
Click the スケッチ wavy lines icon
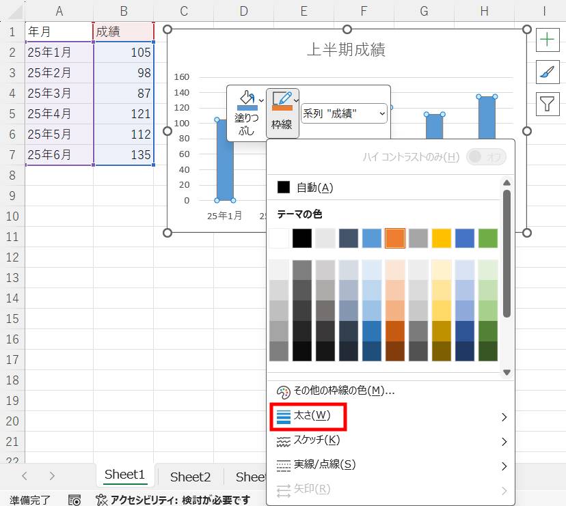click(284, 441)
